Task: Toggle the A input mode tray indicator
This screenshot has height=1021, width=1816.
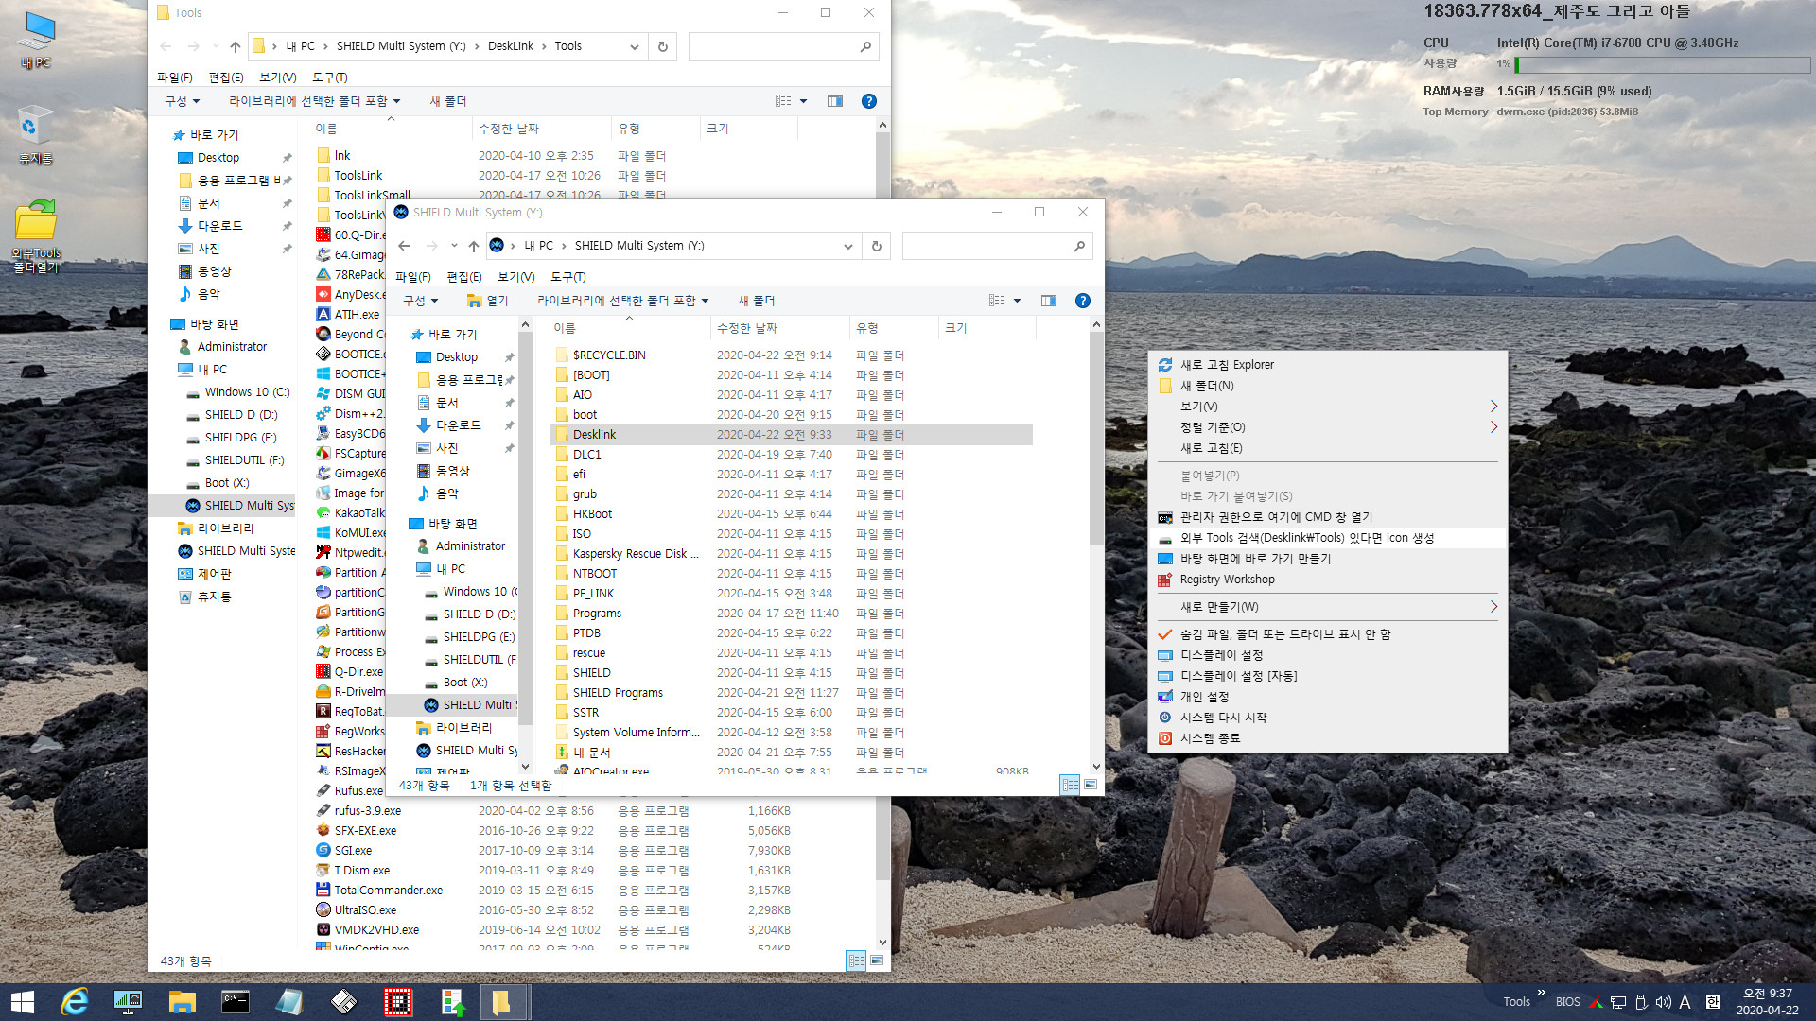Action: coord(1685,1002)
